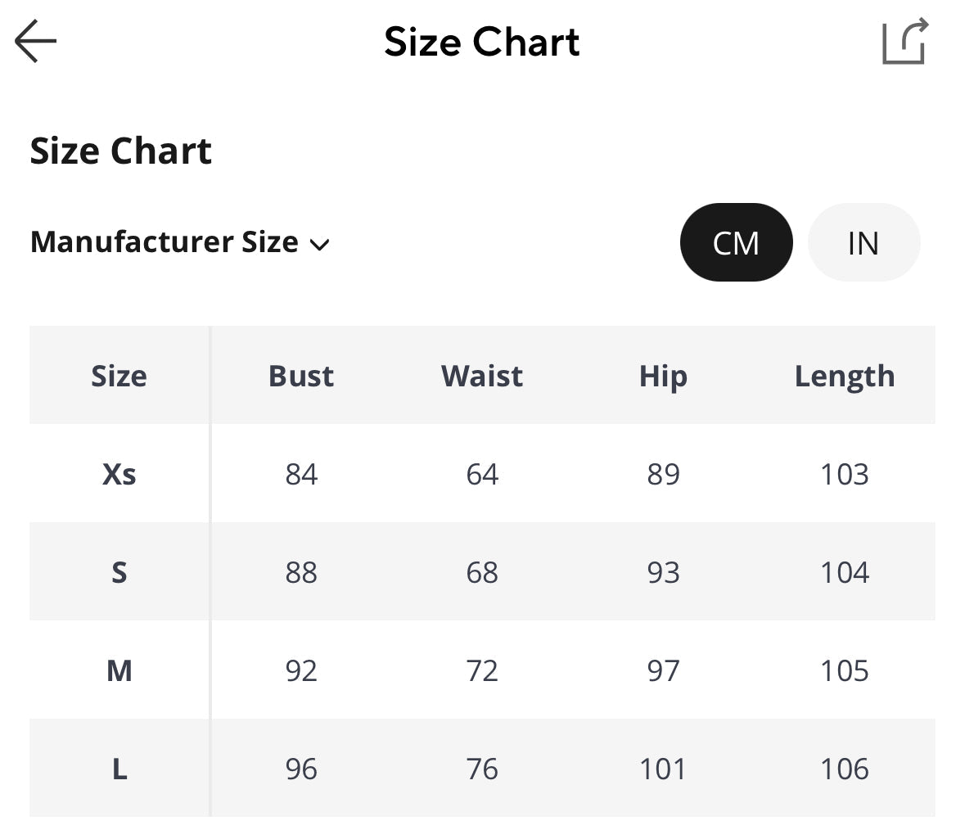Click the L hip value 101
965x830 pixels.
pyautogui.click(x=663, y=769)
